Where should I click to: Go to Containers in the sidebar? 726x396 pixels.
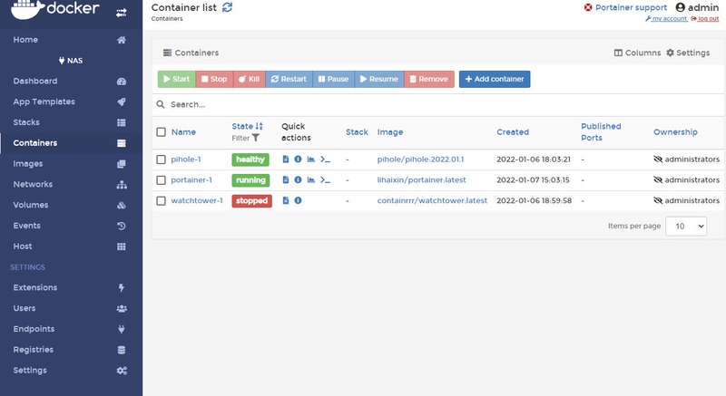coord(72,143)
